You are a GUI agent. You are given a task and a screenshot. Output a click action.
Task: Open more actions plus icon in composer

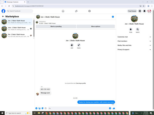(x=36, y=108)
